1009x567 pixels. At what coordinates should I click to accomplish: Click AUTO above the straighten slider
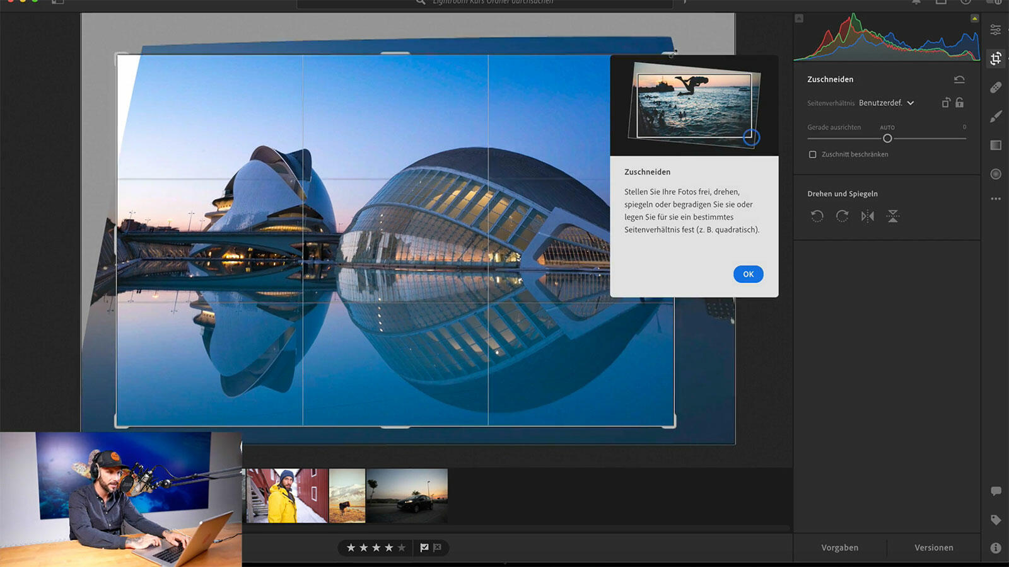point(887,127)
